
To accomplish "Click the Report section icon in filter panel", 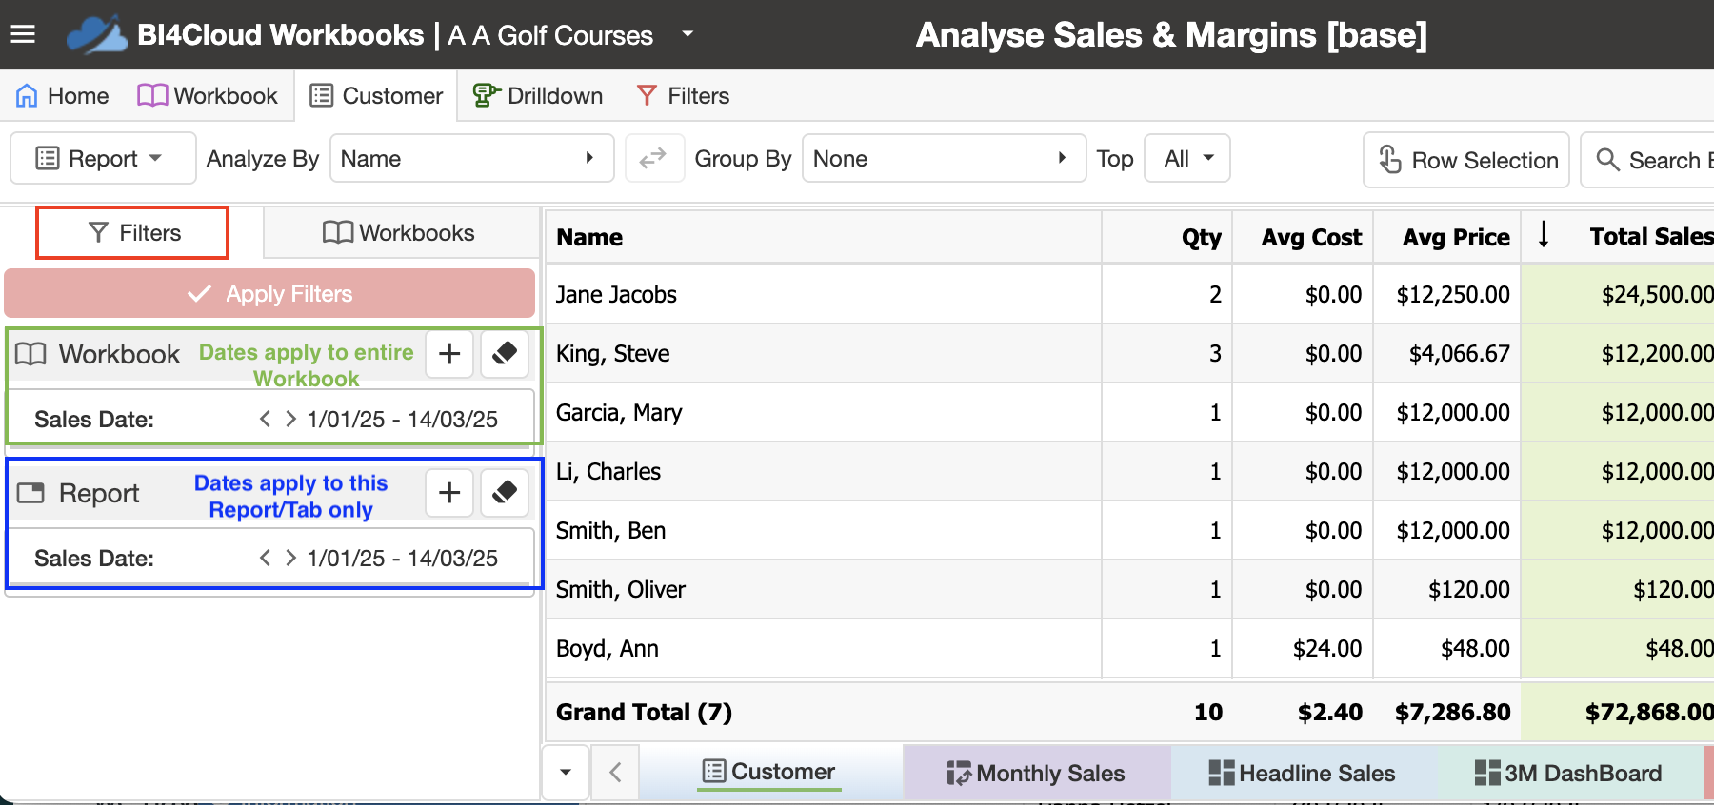I will [x=30, y=493].
